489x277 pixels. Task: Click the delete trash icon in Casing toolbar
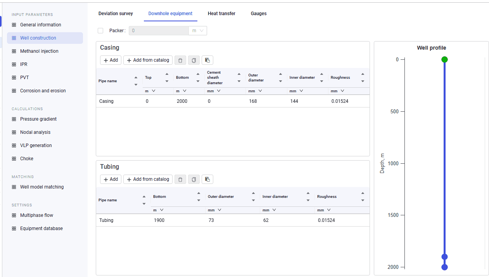click(180, 60)
